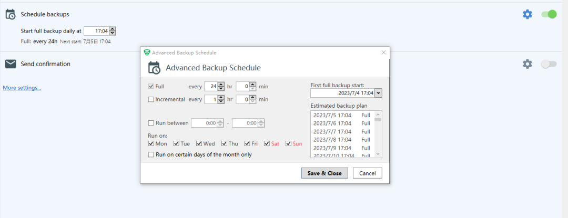Viewport: 568px width, 218px height.
Task: Enable the Send confirmation toggle
Action: click(549, 64)
